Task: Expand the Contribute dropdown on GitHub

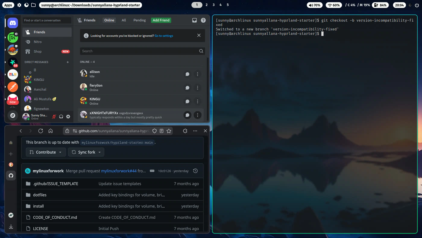Action: click(x=46, y=152)
